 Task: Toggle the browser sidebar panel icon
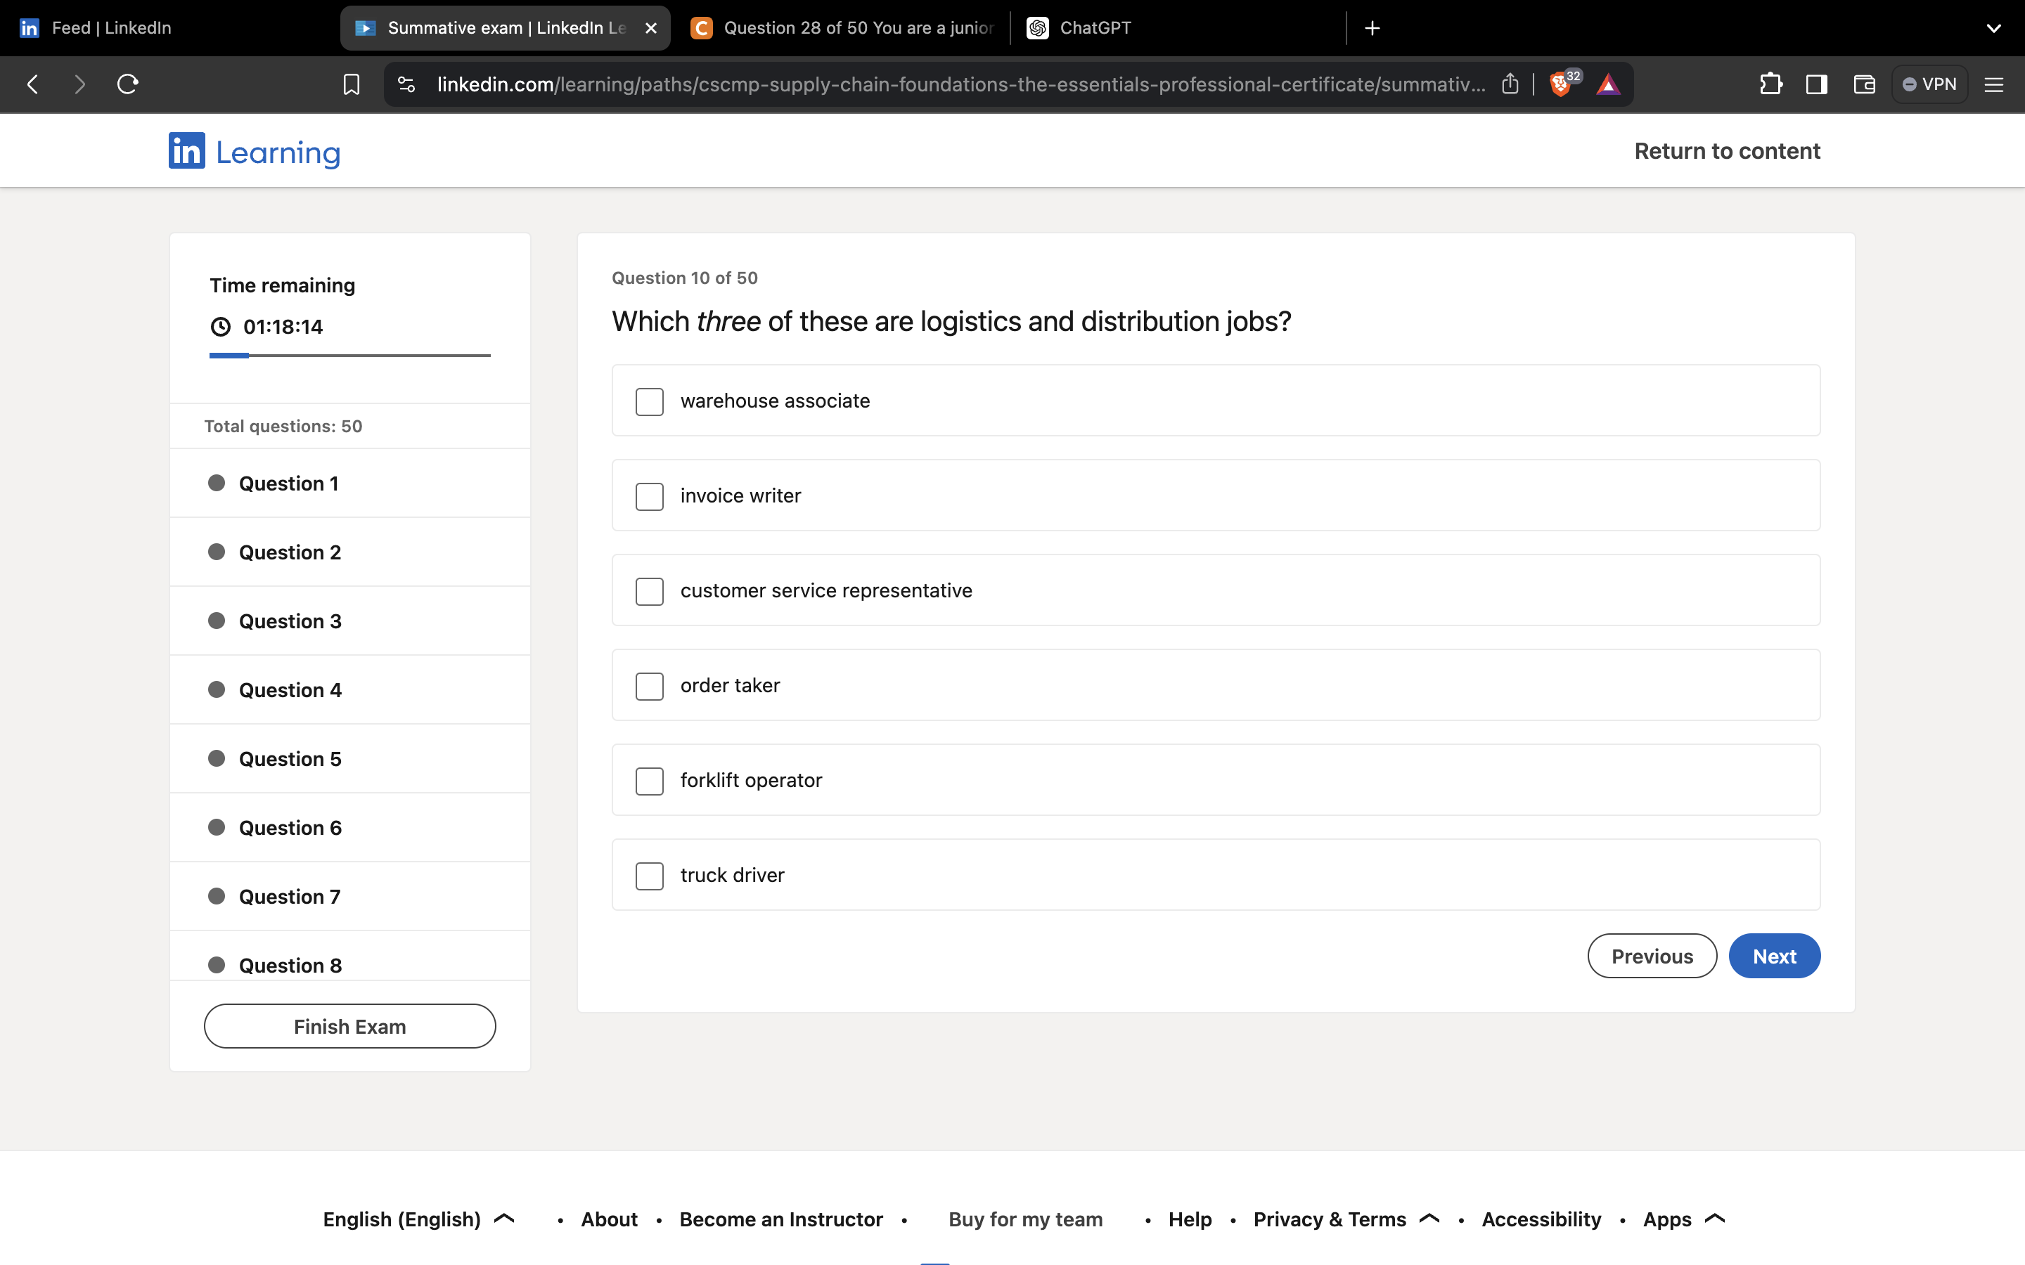click(x=1817, y=84)
